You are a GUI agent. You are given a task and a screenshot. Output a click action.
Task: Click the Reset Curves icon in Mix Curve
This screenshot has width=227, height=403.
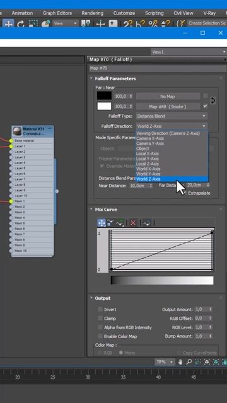146,223
